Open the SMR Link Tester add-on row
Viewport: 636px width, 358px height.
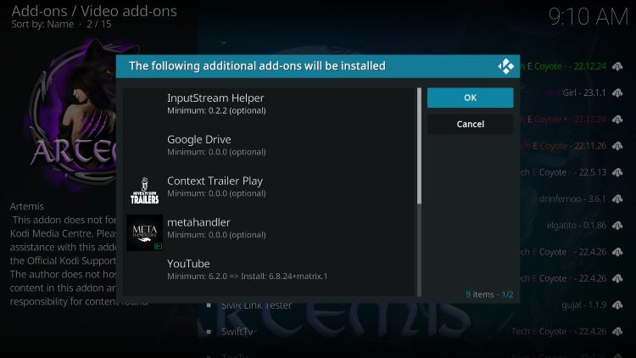pos(414,305)
